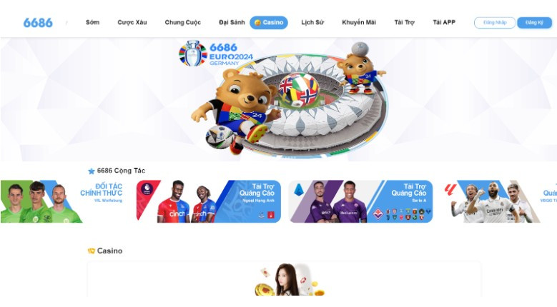Click the Đăng Ký register button
Screen dimensions: 557x307
[534, 23]
